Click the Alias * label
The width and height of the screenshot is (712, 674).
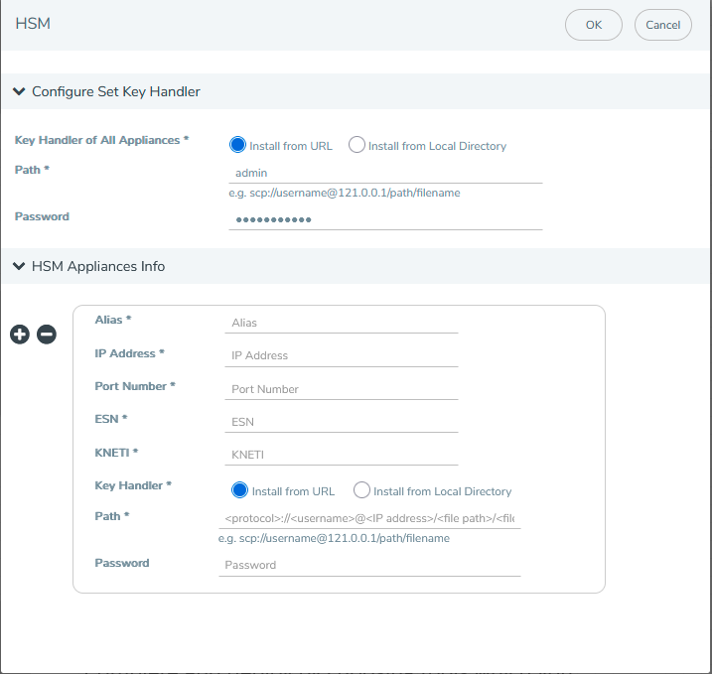click(113, 320)
